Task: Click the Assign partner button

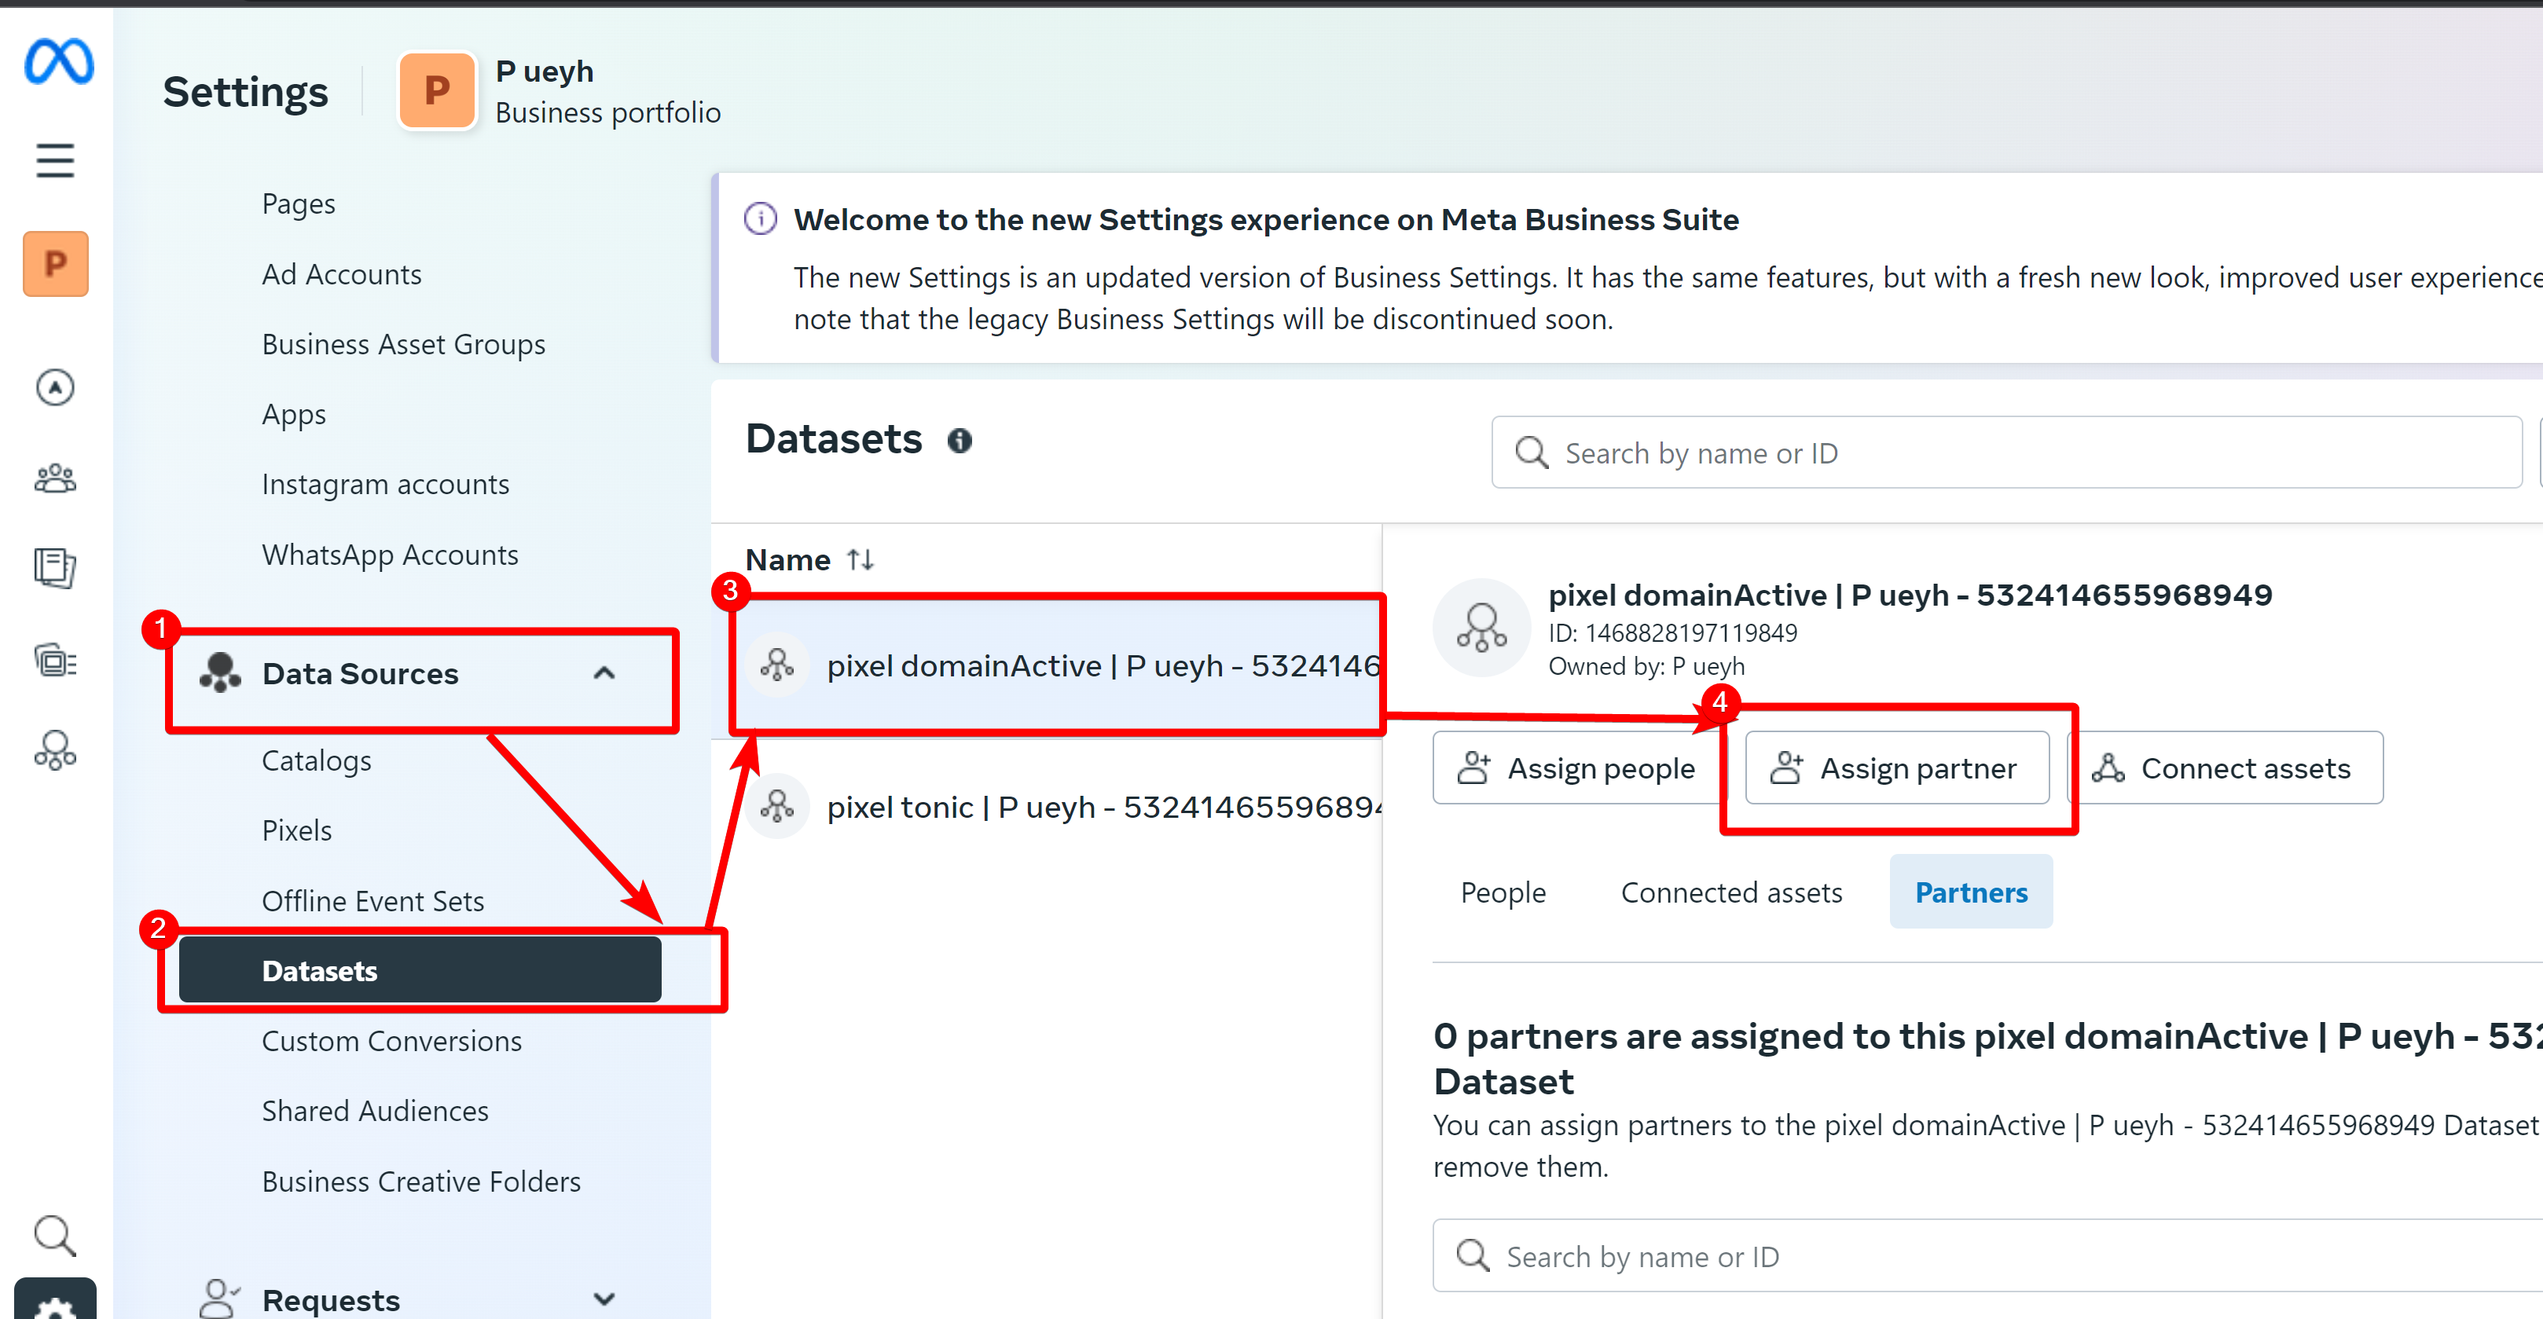Action: pyautogui.click(x=1897, y=768)
